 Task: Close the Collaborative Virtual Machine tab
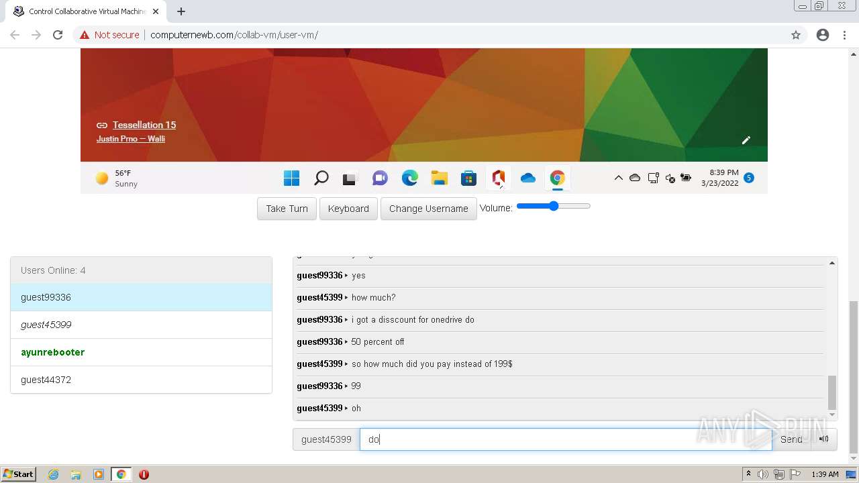[156, 11]
